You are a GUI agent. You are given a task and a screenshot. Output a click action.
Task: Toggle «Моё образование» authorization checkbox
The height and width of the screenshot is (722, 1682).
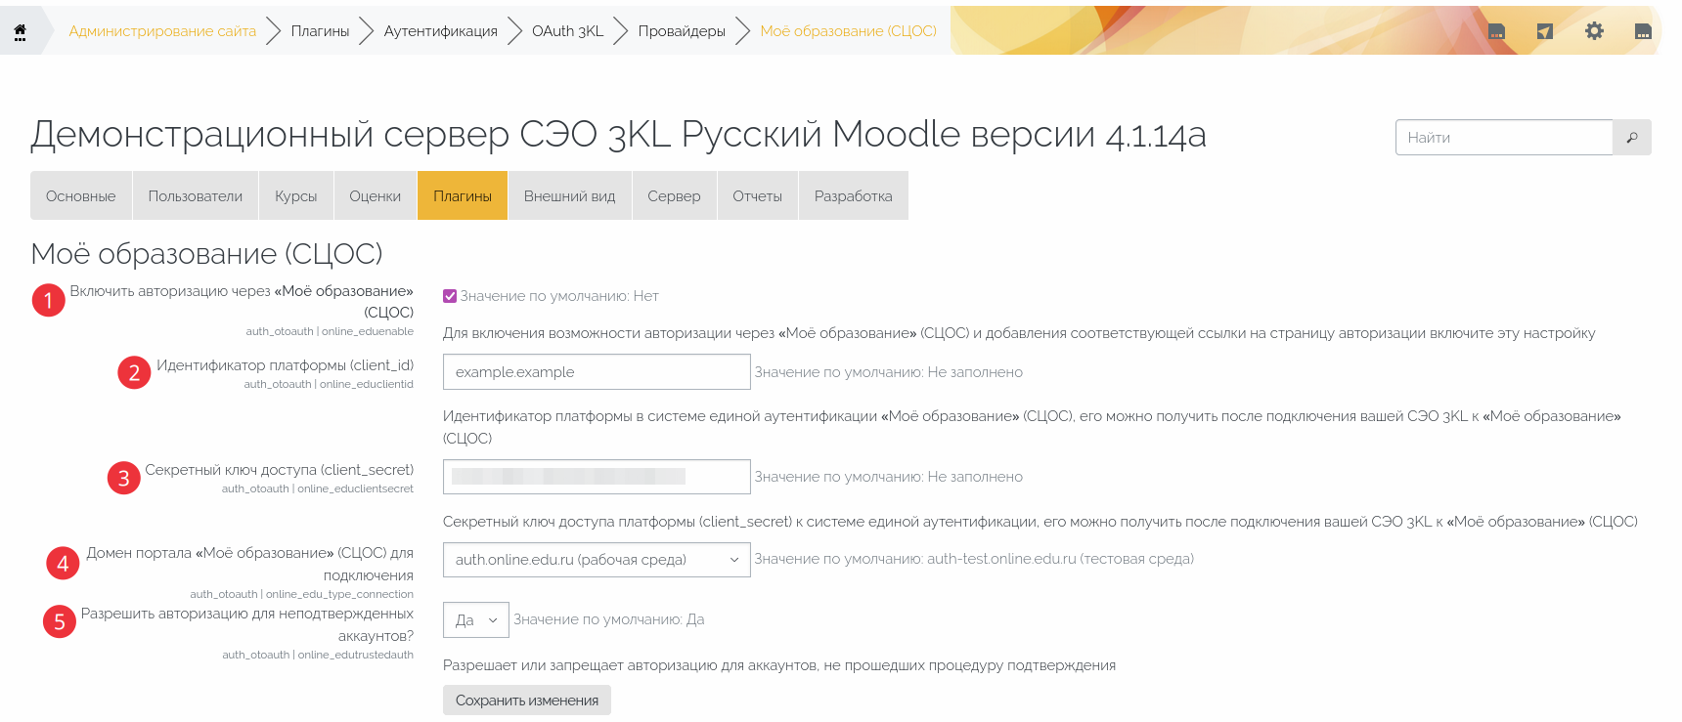coord(450,296)
